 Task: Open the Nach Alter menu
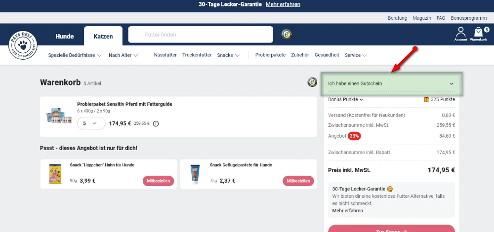[x=123, y=55]
